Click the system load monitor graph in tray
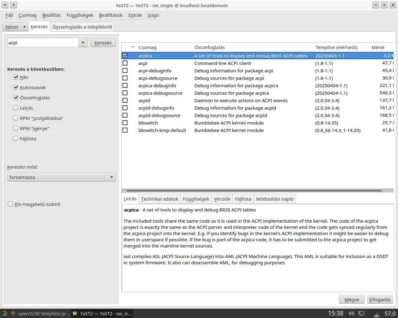Image resolution: width=398 pixels, height=318 pixels. pos(377,313)
